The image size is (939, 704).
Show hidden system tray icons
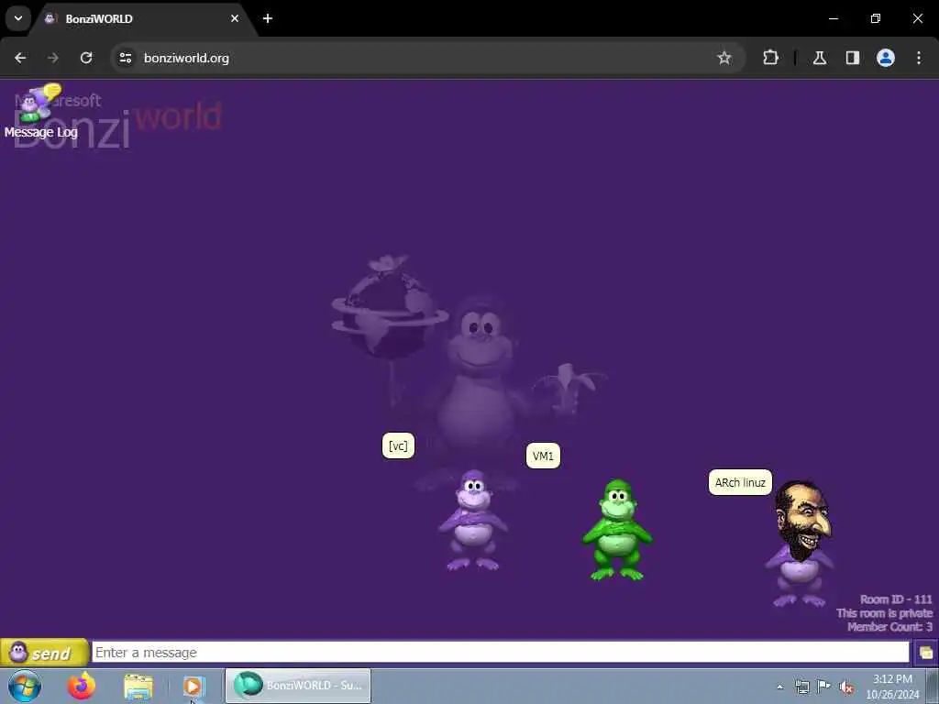click(x=779, y=687)
